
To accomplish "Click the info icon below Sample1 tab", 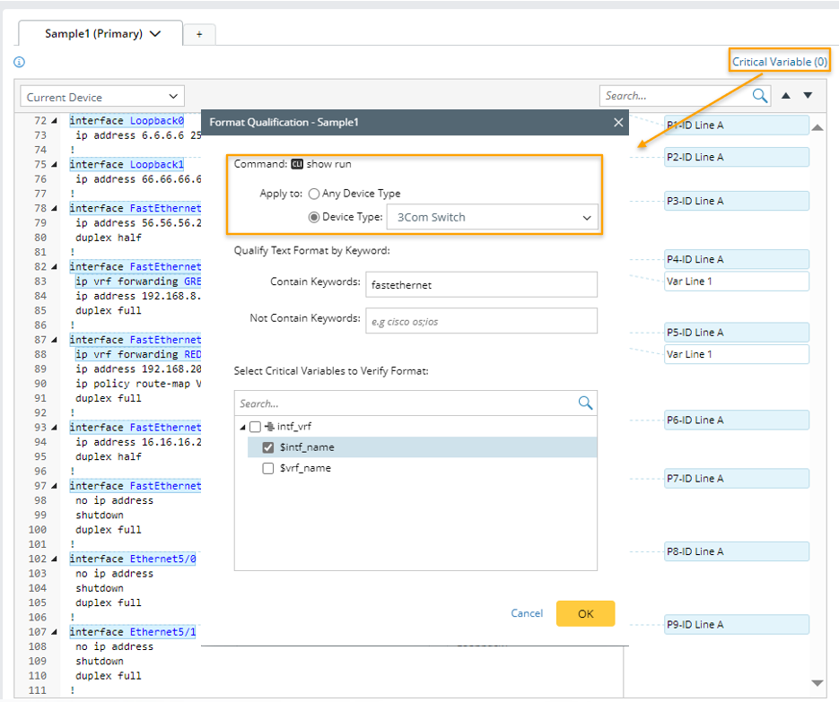I will 20,63.
